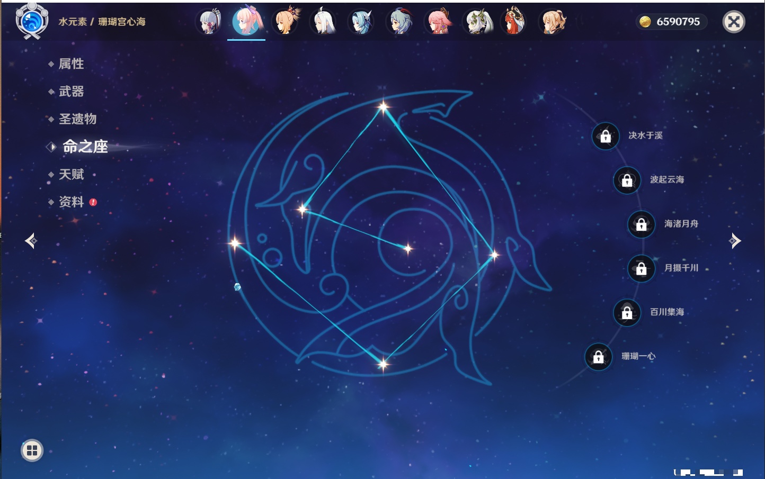The width and height of the screenshot is (765, 479).
Task: Go to previous character with left arrow
Action: (x=31, y=241)
